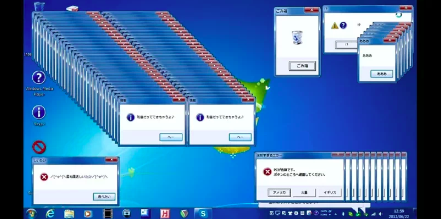Viewport: 442px width, 219px height.
Task: Switch to Skype S taskbar button
Action: pos(203,214)
